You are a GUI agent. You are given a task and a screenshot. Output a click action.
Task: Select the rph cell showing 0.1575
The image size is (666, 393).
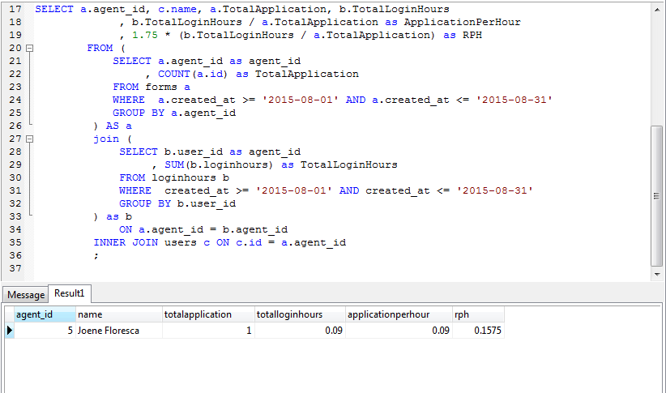point(477,331)
